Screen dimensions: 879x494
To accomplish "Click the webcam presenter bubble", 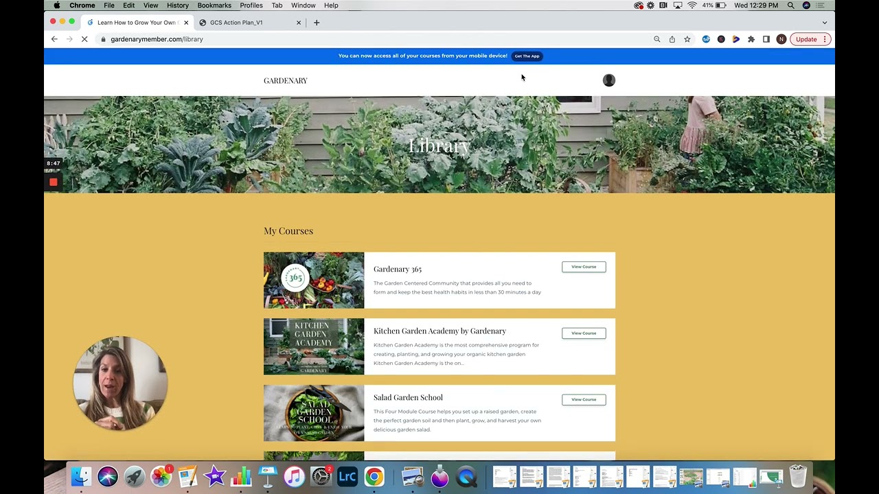I will (120, 384).
